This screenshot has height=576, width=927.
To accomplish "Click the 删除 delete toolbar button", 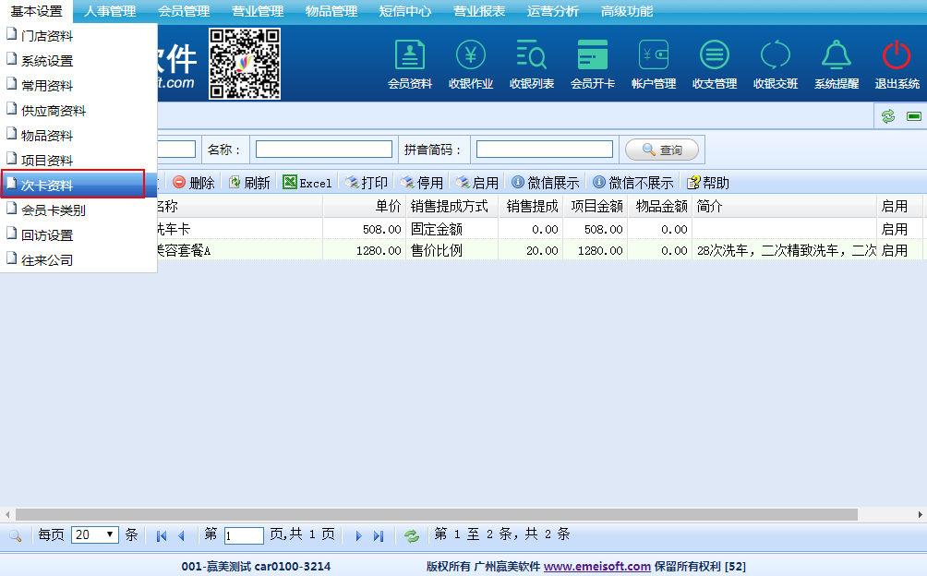I will [194, 183].
